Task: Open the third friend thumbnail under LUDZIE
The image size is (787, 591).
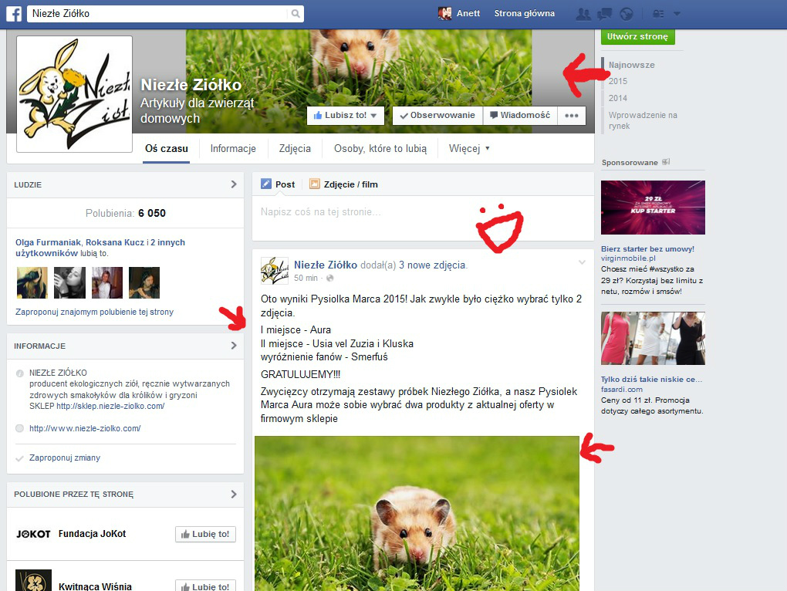Action: point(107,282)
